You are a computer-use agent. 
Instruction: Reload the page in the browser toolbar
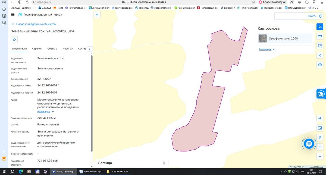[27, 2]
